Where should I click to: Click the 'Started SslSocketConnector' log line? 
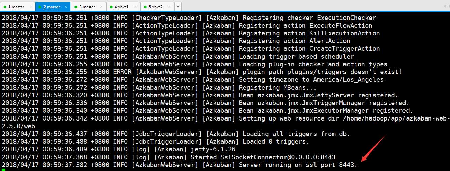coord(169,157)
